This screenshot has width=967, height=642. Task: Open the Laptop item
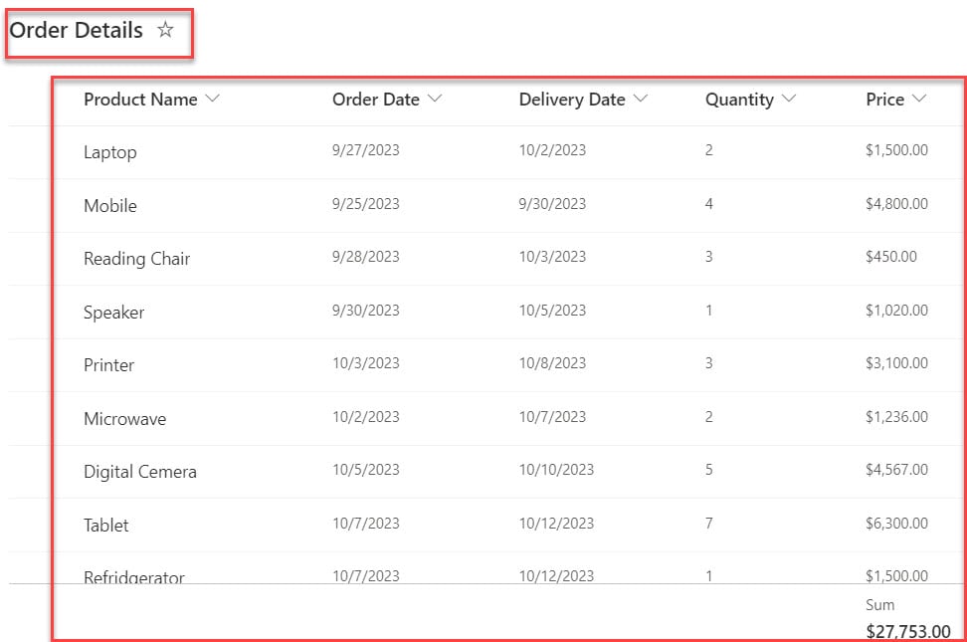[x=110, y=152]
